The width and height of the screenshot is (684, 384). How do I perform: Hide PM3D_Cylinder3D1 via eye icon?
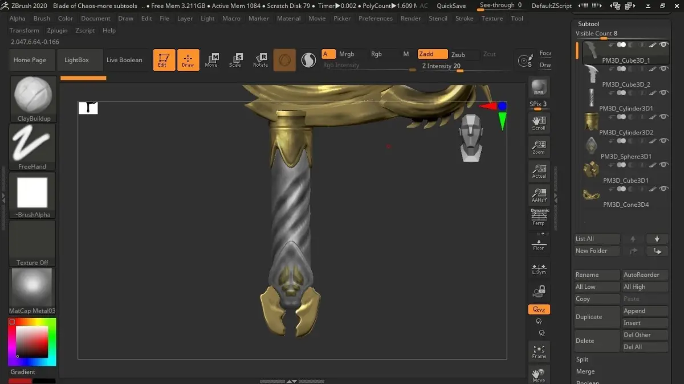tap(663, 93)
